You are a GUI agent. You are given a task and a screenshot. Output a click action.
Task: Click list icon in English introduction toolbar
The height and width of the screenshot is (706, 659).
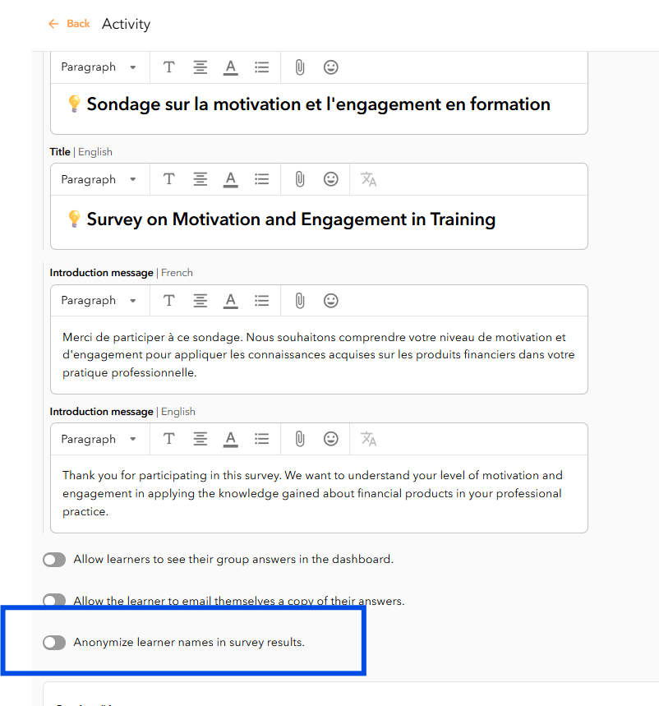[x=261, y=439]
